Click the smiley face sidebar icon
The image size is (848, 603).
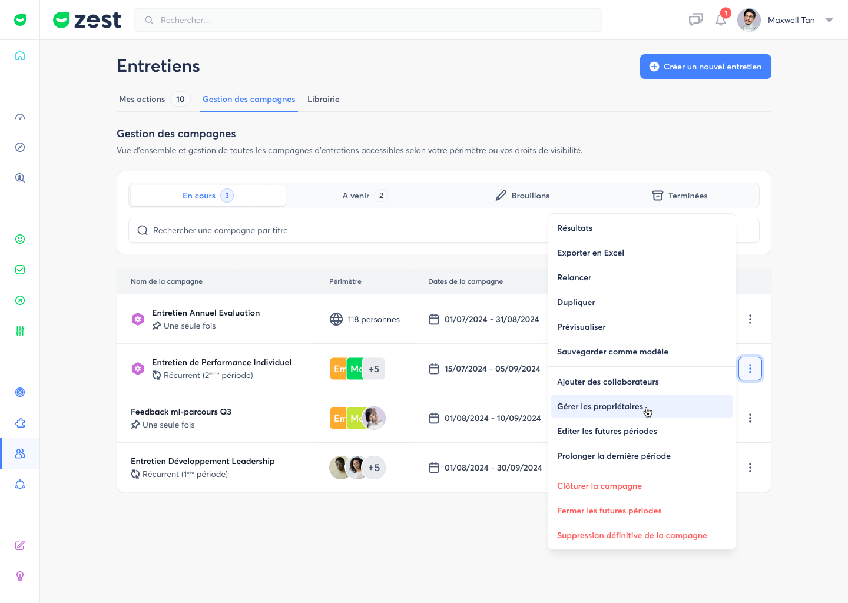(x=20, y=239)
